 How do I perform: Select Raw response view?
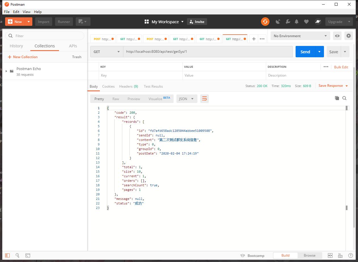pos(116,99)
